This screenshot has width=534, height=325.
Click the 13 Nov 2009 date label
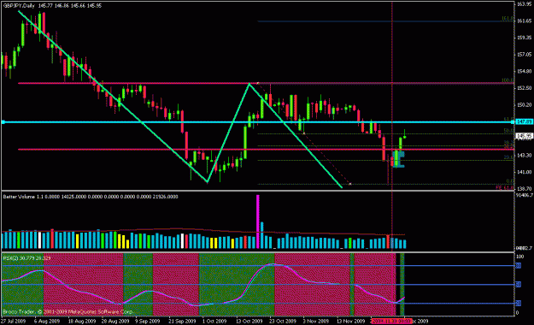tap(351, 322)
